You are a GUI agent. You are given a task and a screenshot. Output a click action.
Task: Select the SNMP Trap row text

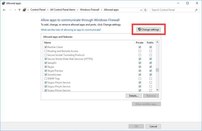54,79
